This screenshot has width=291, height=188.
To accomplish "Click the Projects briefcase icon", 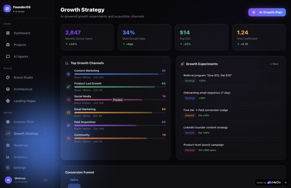I will coord(8,45).
